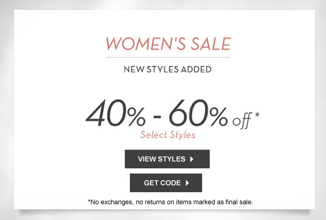This screenshot has width=326, height=220.
Task: Click the WOMEN'S word in heading
Action: click(x=137, y=43)
